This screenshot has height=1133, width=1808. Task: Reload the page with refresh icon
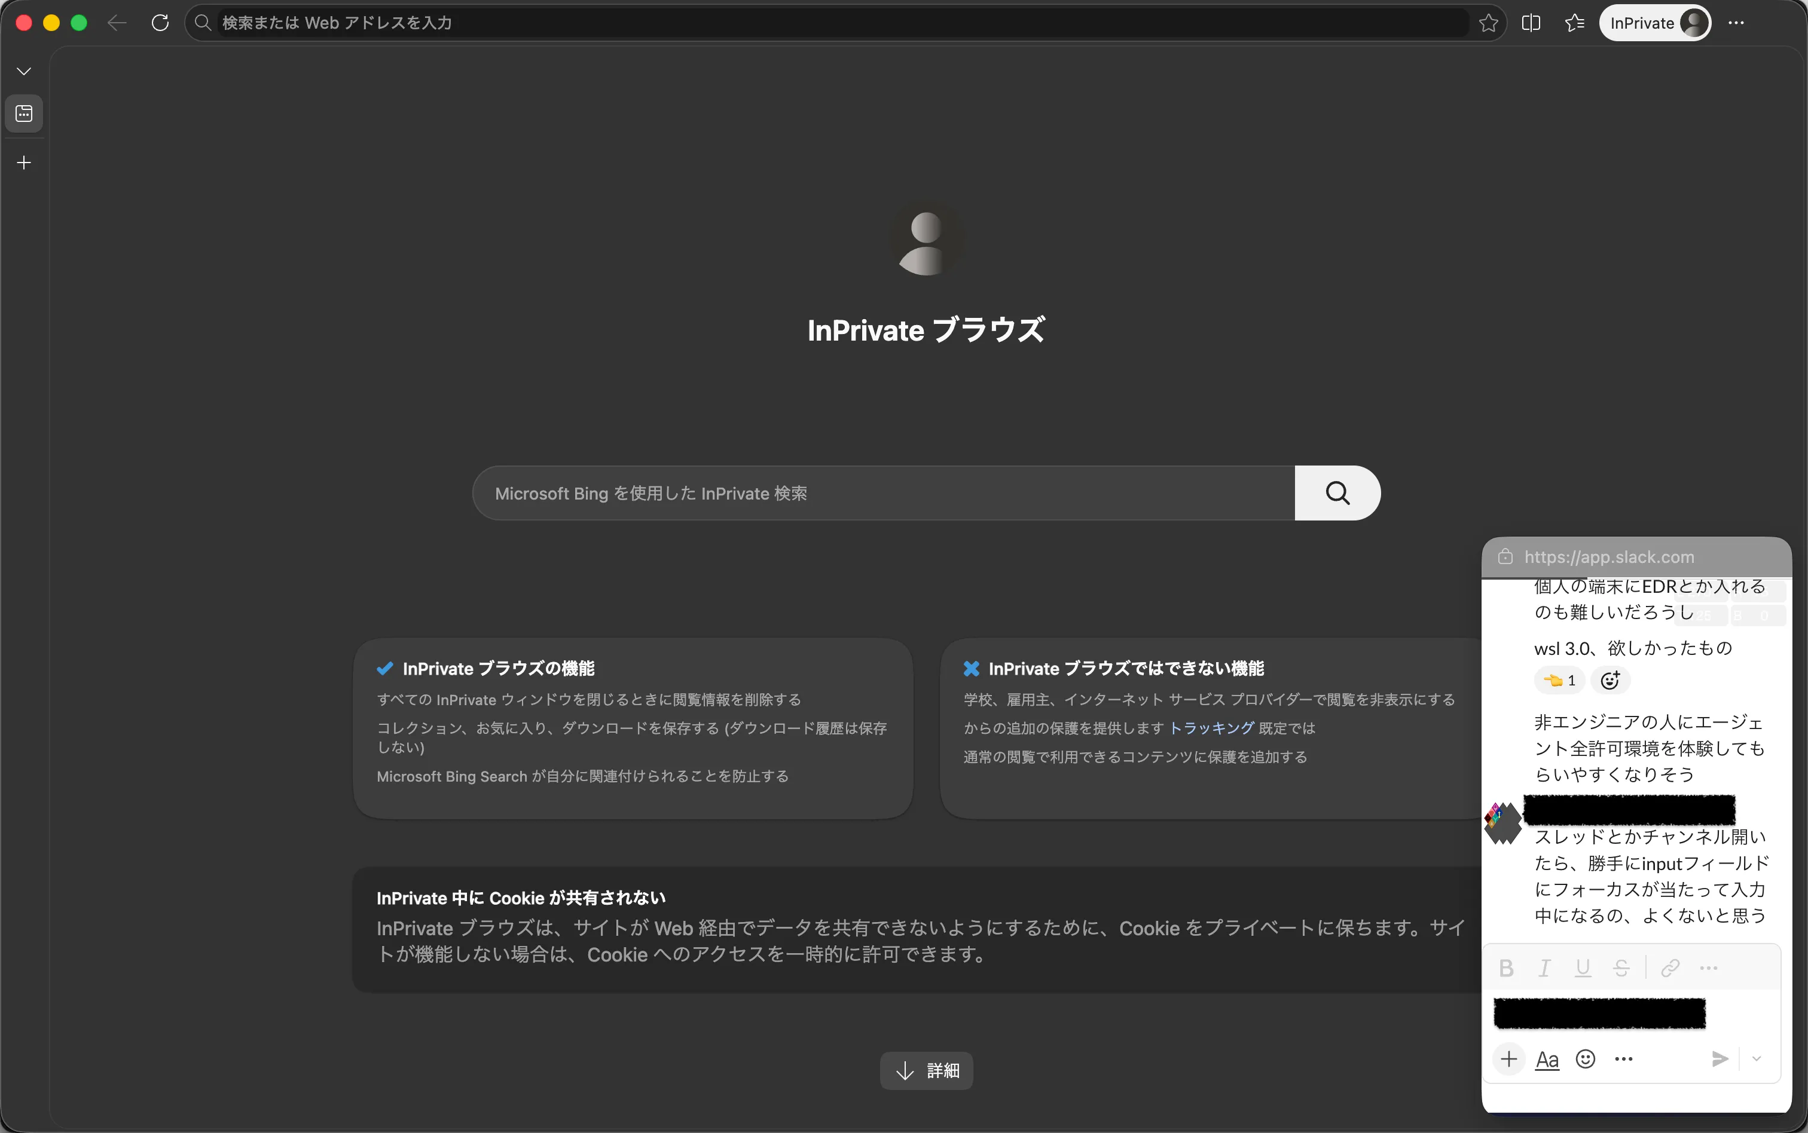tap(160, 23)
